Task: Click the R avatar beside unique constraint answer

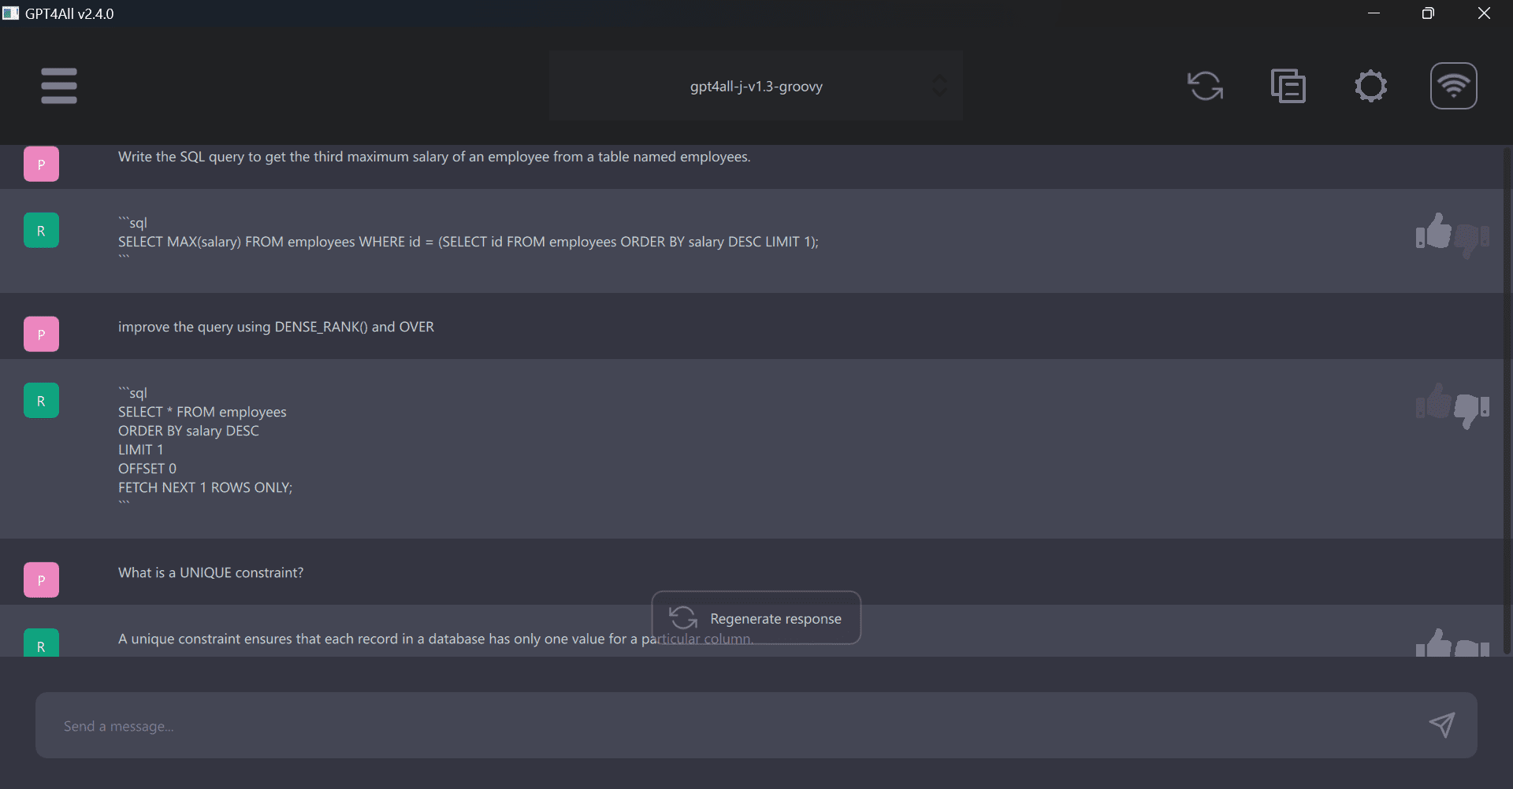Action: pos(41,643)
